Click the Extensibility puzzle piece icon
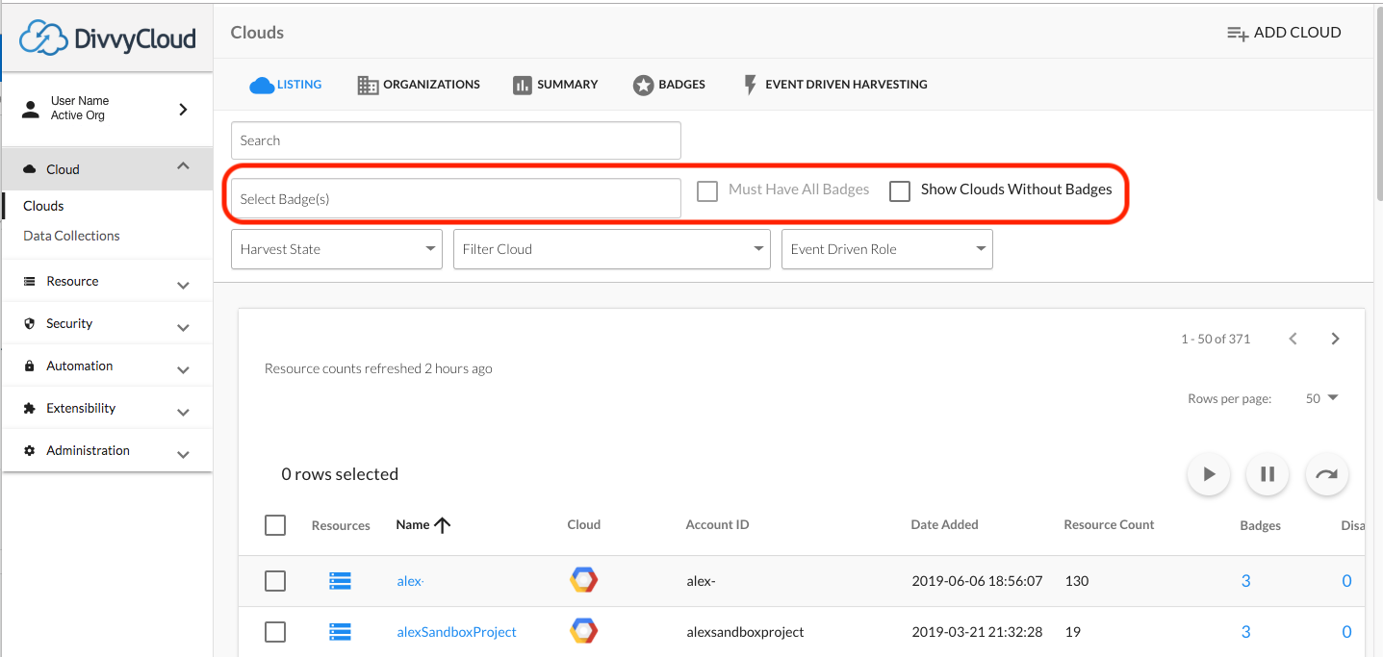The width and height of the screenshot is (1383, 657). 30,409
